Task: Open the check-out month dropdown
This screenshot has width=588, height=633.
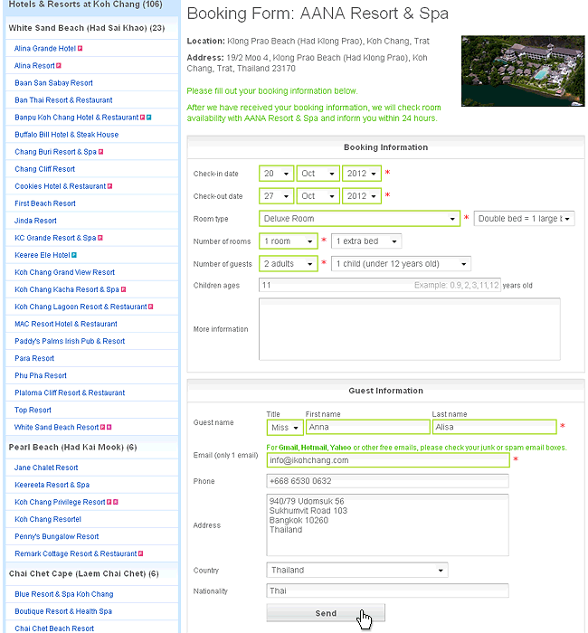Action: coord(318,196)
